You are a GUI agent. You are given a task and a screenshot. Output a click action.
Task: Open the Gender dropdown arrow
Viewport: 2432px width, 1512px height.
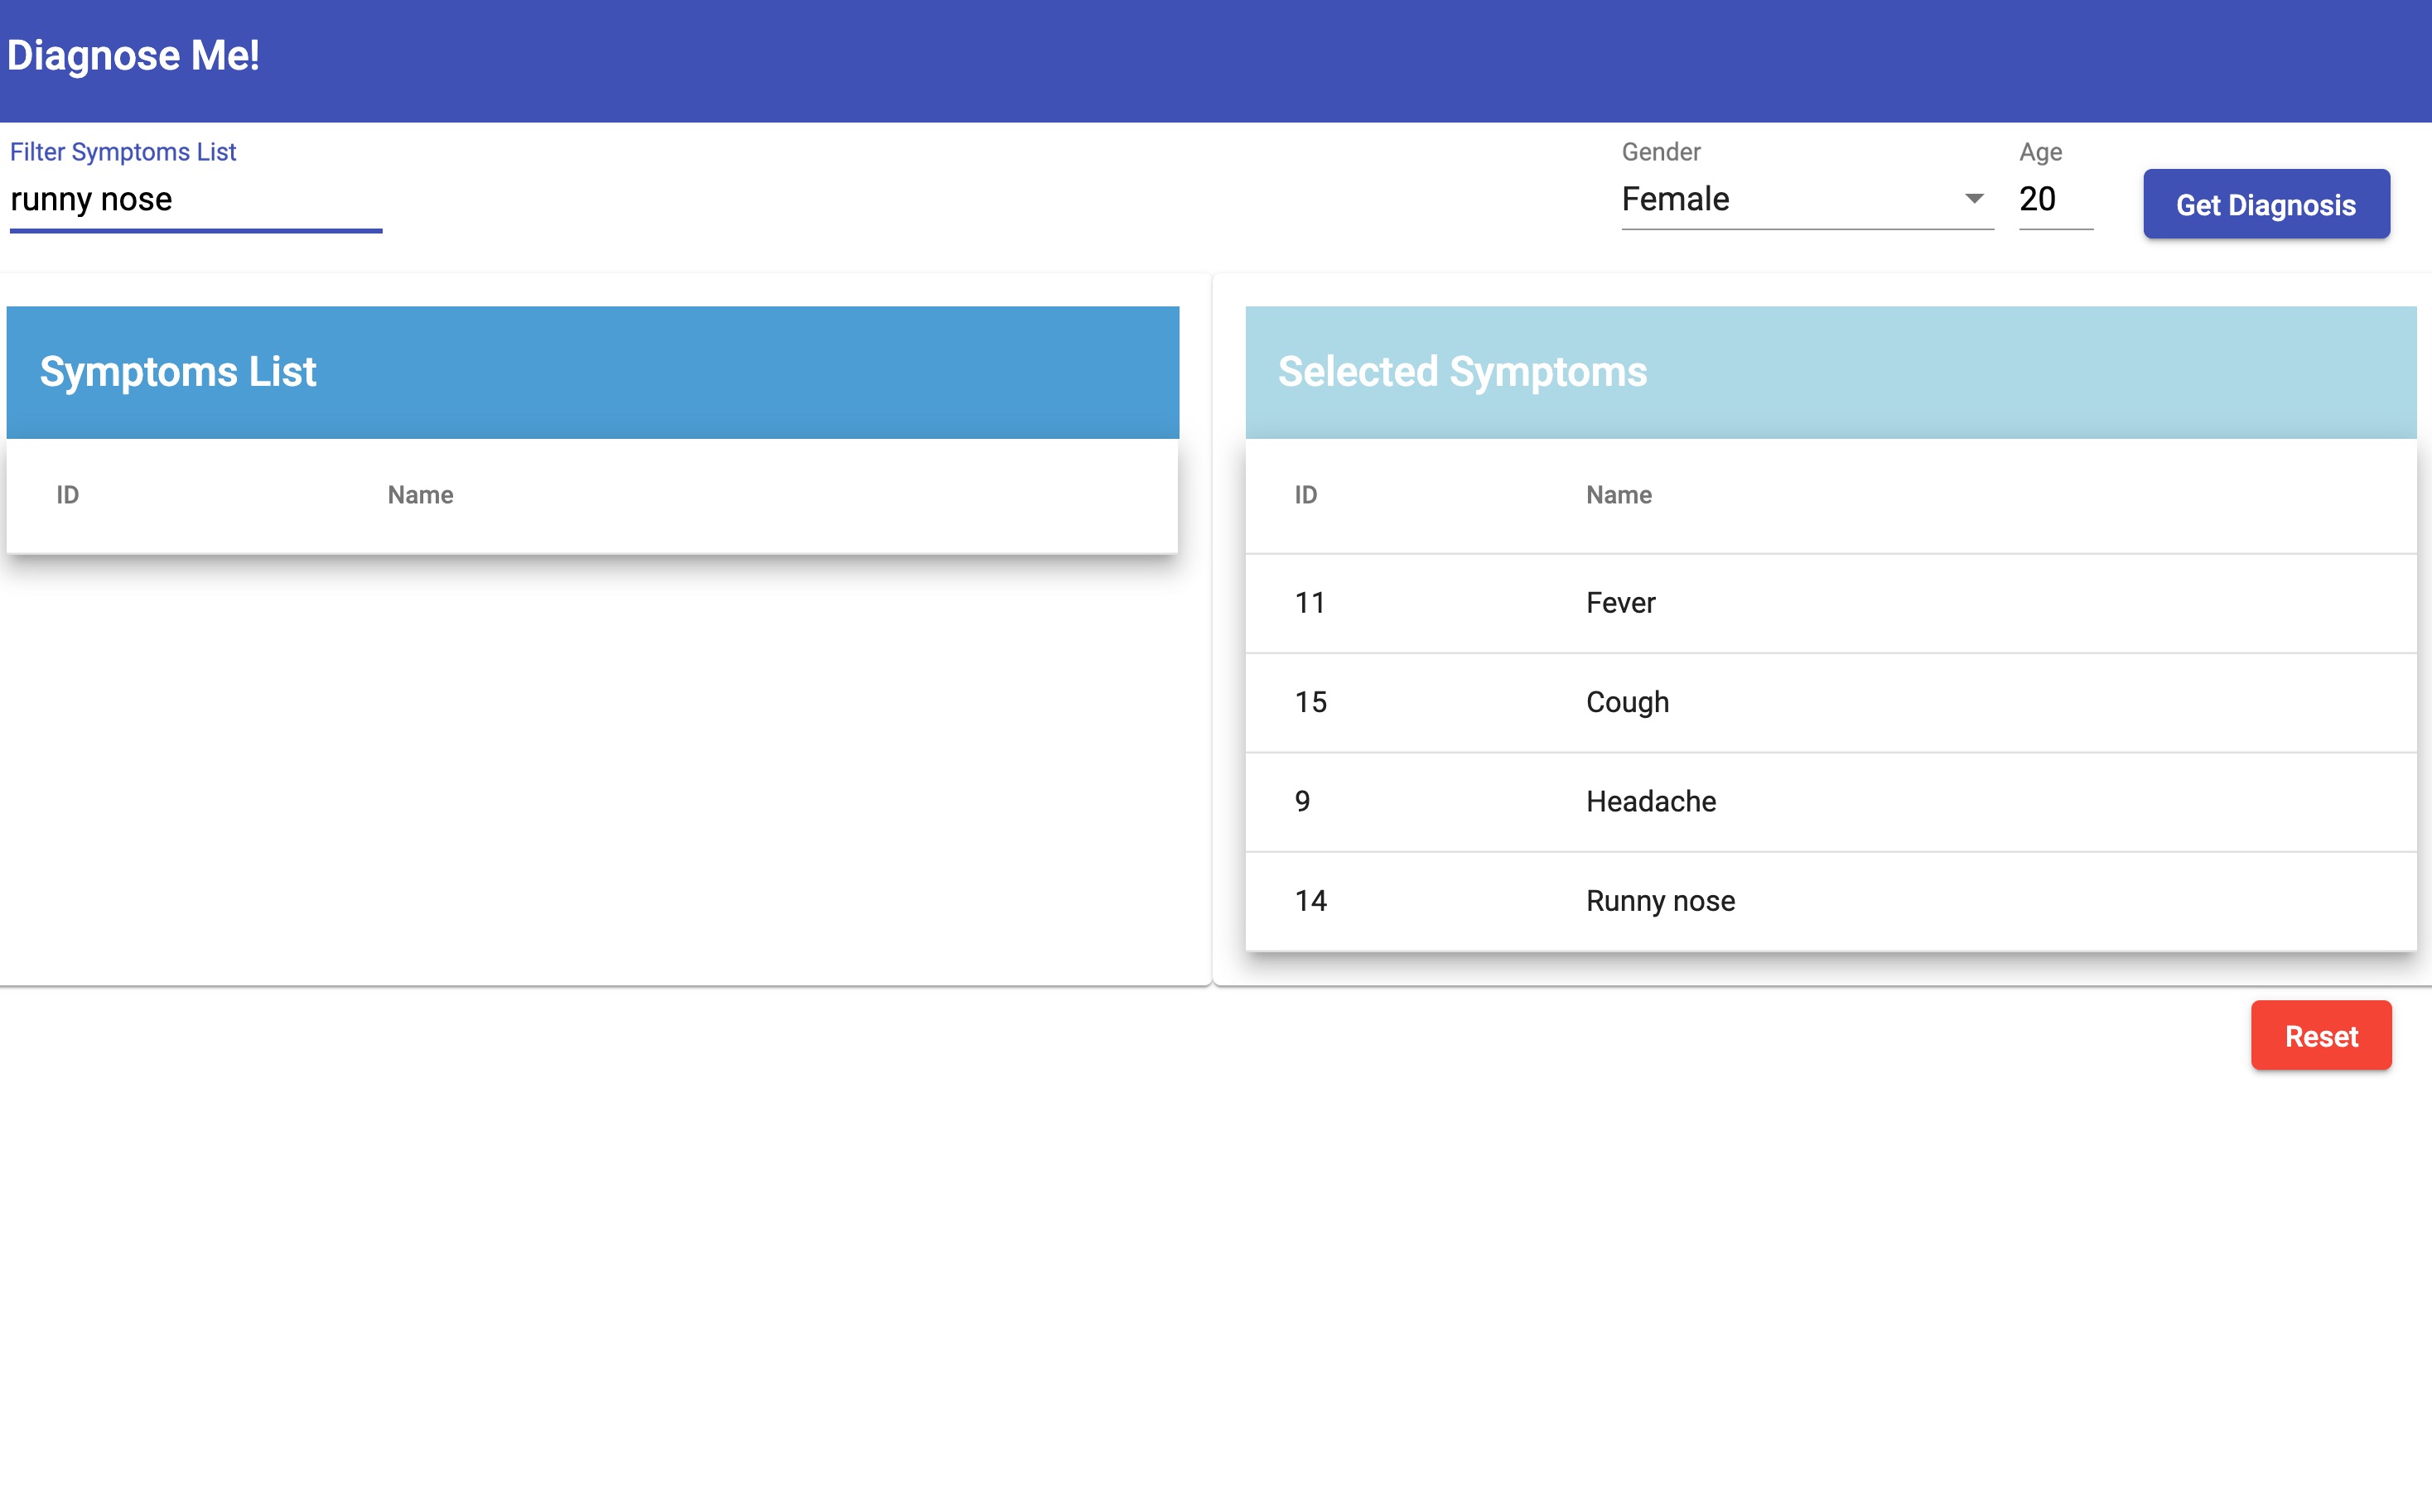pyautogui.click(x=1973, y=199)
